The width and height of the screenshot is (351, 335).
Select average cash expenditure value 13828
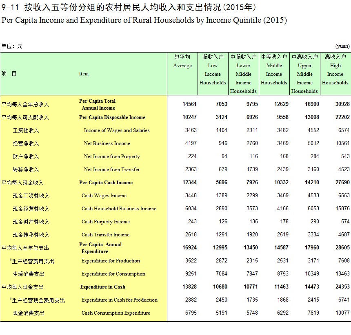[189, 287]
